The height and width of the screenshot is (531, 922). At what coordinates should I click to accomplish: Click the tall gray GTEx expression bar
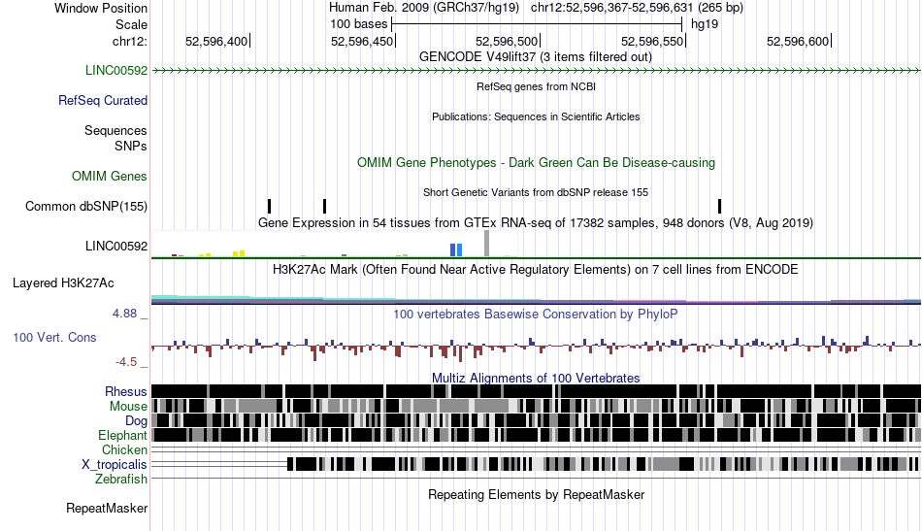(x=486, y=244)
